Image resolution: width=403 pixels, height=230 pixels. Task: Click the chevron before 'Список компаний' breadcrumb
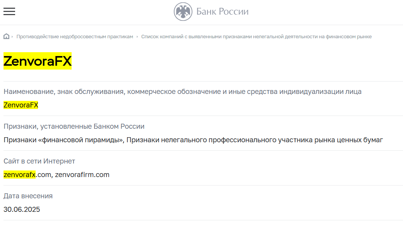(x=137, y=37)
